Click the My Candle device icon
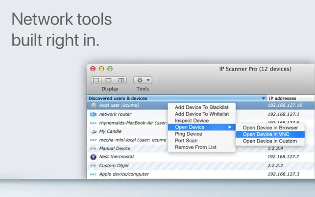The image size is (315, 197). [x=93, y=131]
